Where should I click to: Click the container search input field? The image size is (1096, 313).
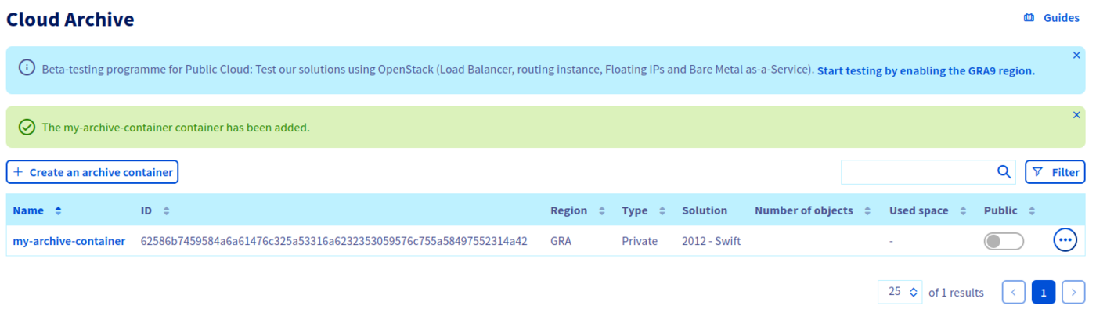(x=916, y=172)
